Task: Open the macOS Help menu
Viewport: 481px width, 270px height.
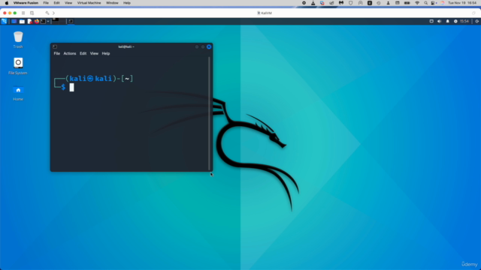Action: tap(127, 3)
